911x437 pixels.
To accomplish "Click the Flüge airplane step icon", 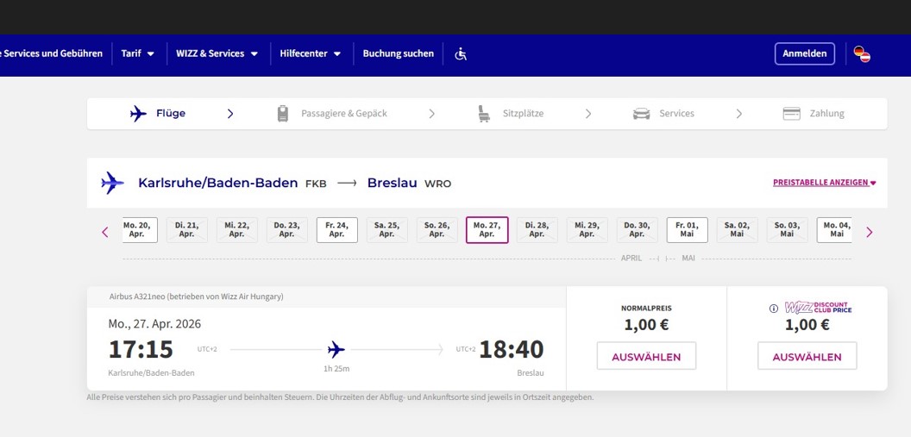I will 138,114.
